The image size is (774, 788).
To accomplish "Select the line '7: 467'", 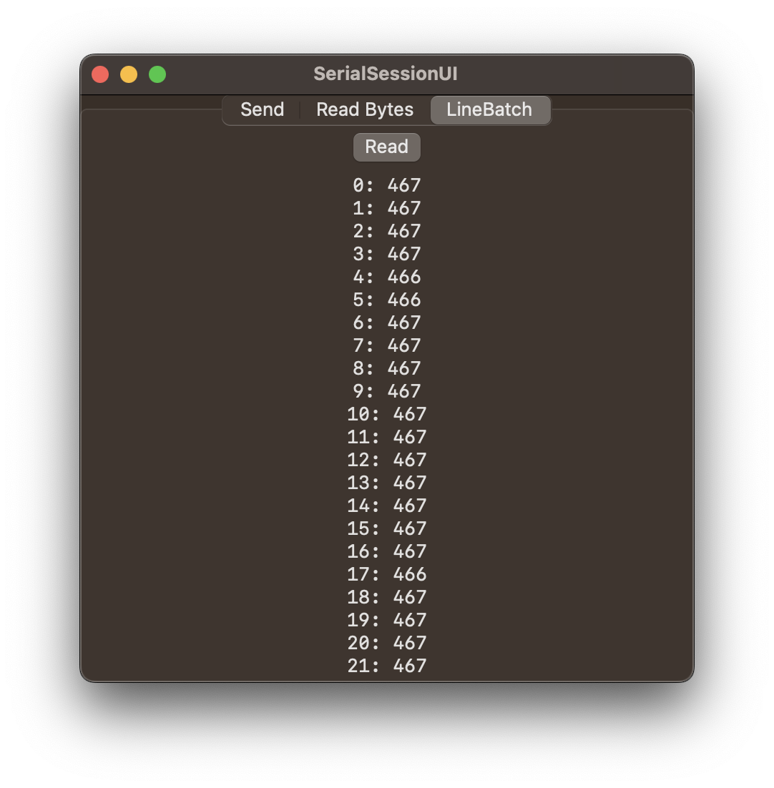I will click(x=386, y=345).
